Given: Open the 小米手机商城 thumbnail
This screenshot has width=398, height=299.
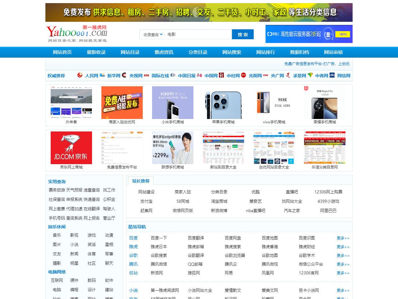Looking at the screenshot, I should pyautogui.click(x=173, y=103).
